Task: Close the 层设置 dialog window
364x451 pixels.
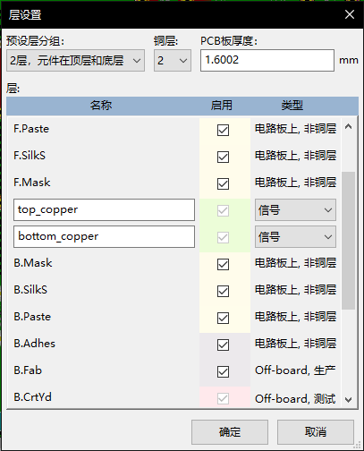Action: [x=350, y=14]
